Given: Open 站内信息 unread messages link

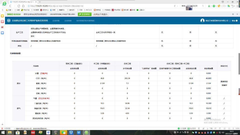Looking at the screenshot, I should pos(85,20).
